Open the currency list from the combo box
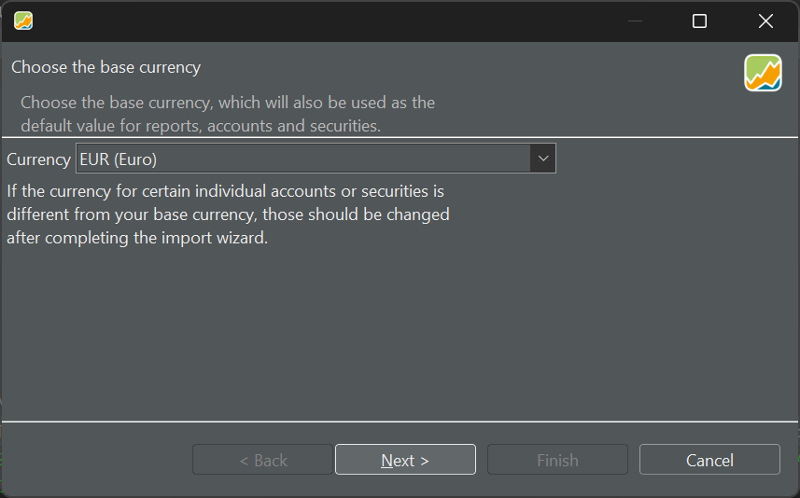The image size is (800, 498). click(x=316, y=159)
